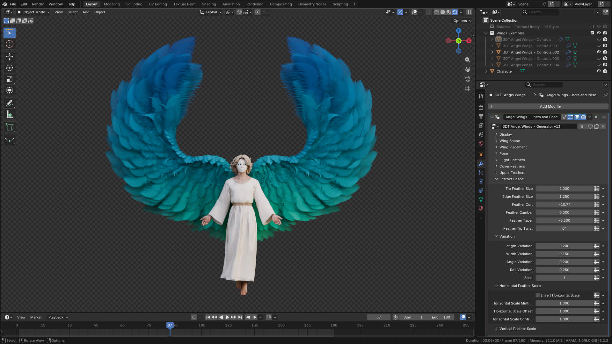Select the Add Cube tool
Image resolution: width=612 pixels, height=344 pixels.
point(10,127)
